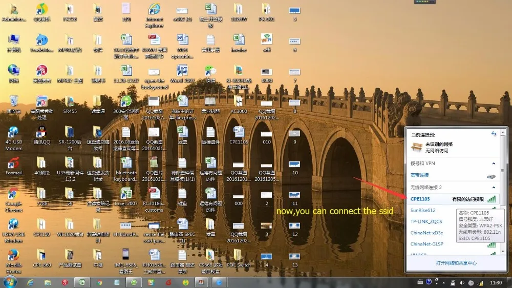512x288 pixels.
Task: Open the Administrator user folder icon
Action: 14,12
